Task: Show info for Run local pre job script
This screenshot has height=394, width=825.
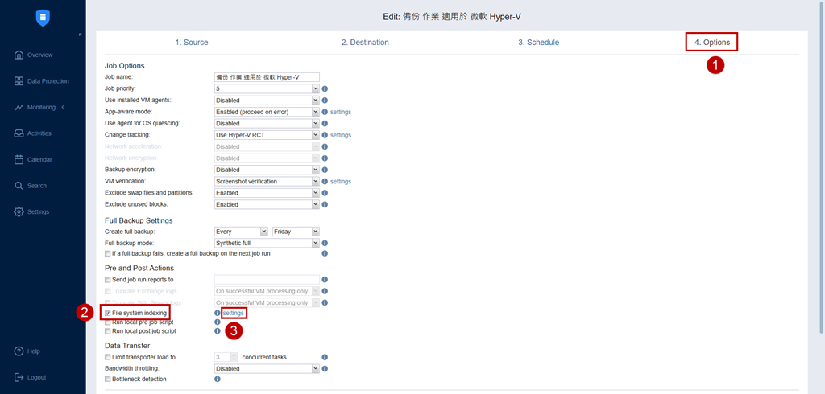Action: click(x=218, y=322)
